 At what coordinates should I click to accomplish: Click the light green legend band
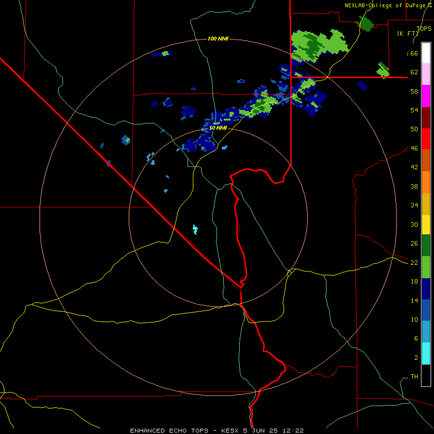(426, 267)
